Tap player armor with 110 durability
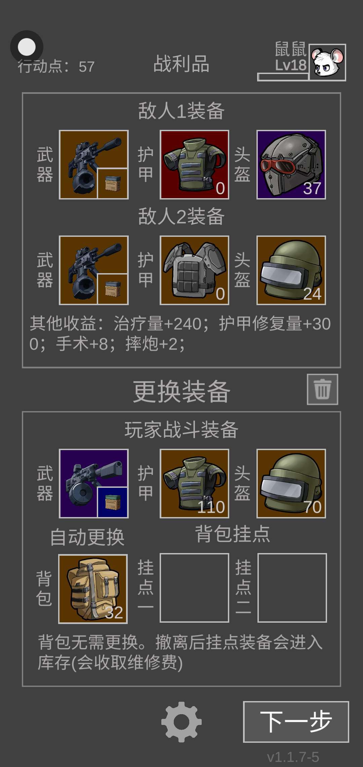The height and width of the screenshot is (767, 363). coord(194,483)
